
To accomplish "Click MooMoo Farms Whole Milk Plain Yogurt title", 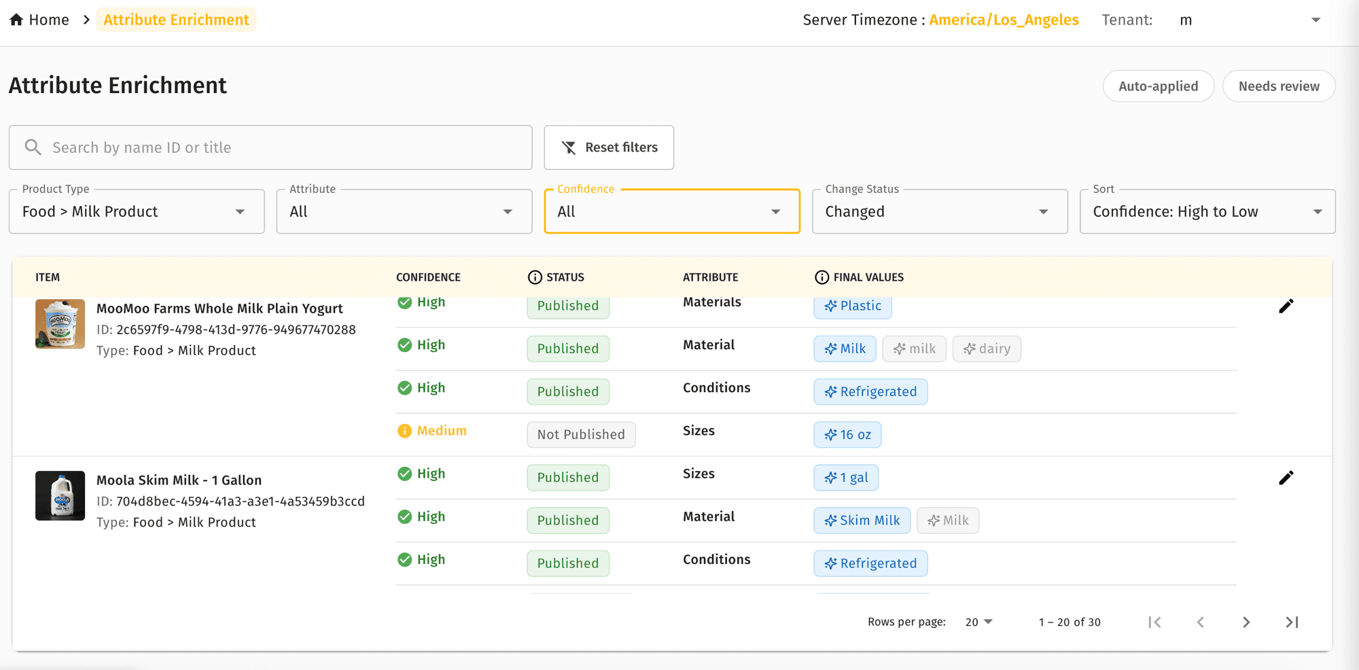I will [219, 308].
